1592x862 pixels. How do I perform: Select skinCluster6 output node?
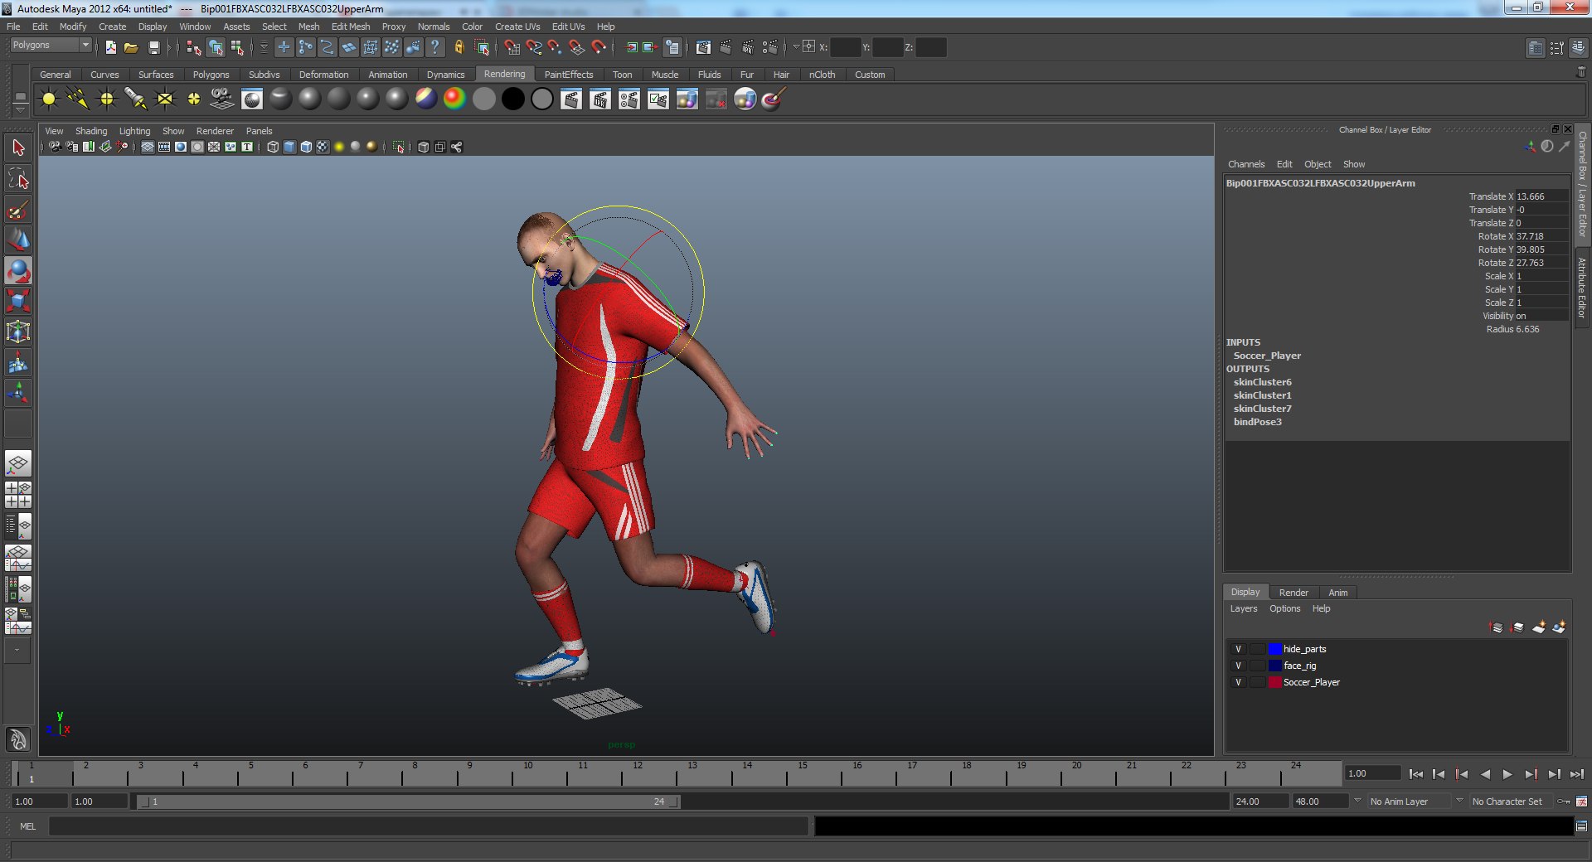[x=1262, y=382]
